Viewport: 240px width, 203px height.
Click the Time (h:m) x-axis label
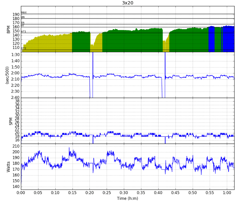128,198
